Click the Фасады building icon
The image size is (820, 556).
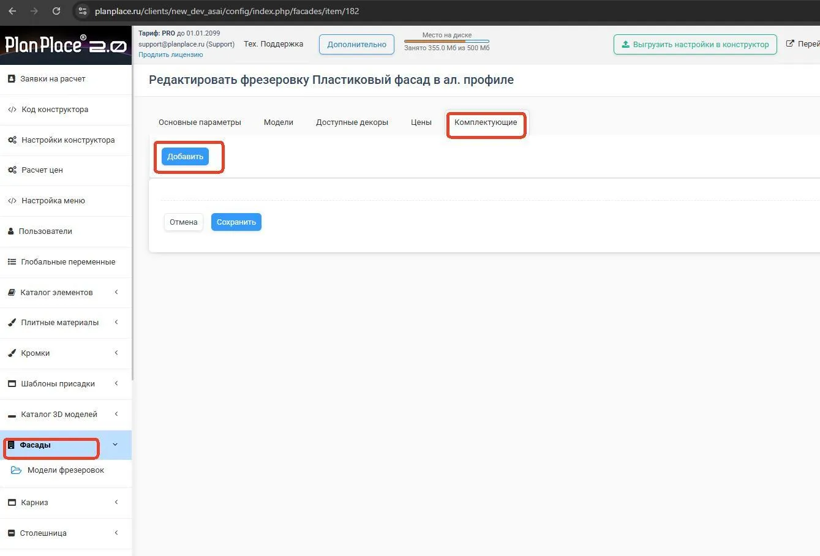tap(11, 445)
